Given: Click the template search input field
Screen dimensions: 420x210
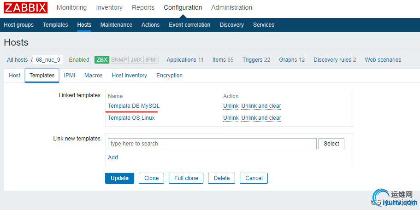Looking at the screenshot, I should [x=212, y=144].
